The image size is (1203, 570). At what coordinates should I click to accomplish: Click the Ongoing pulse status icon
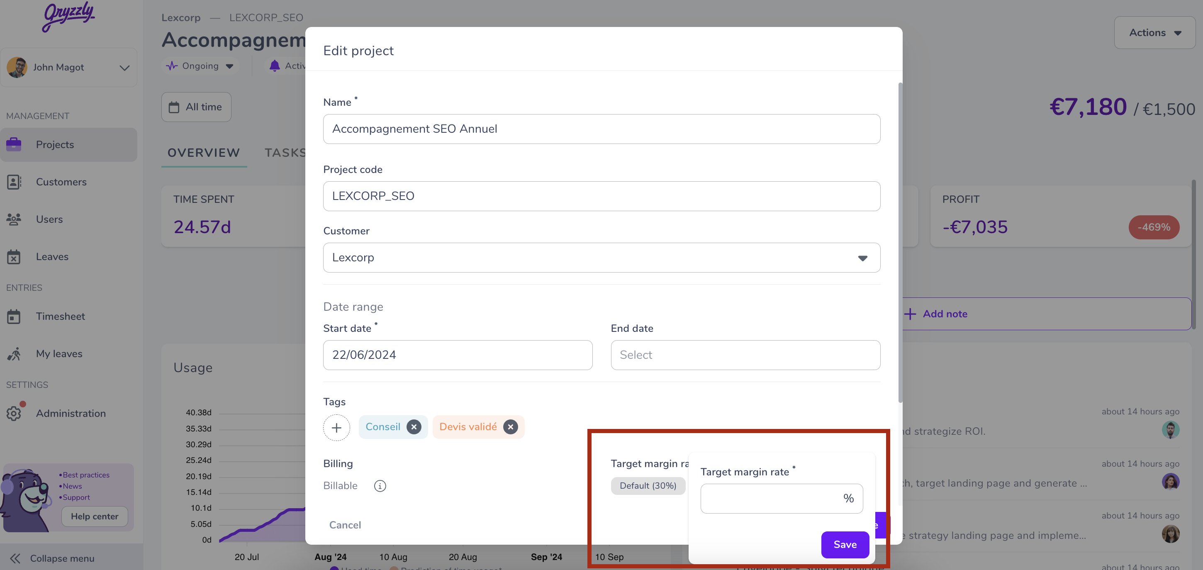click(172, 66)
